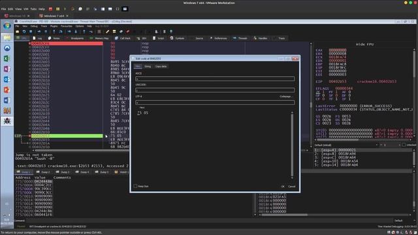Click the VMware pause VM icon

58,8
